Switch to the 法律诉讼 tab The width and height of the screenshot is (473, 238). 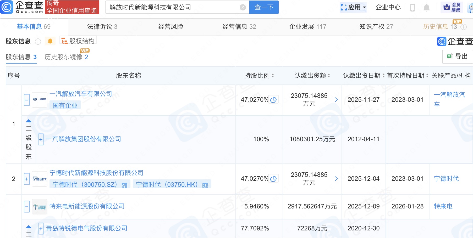click(x=102, y=27)
